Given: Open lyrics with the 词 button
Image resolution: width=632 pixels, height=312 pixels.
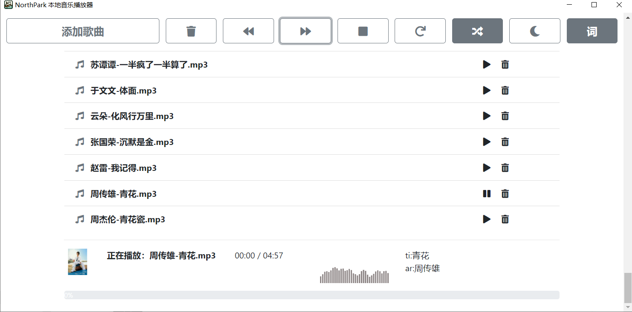Looking at the screenshot, I should coord(592,31).
